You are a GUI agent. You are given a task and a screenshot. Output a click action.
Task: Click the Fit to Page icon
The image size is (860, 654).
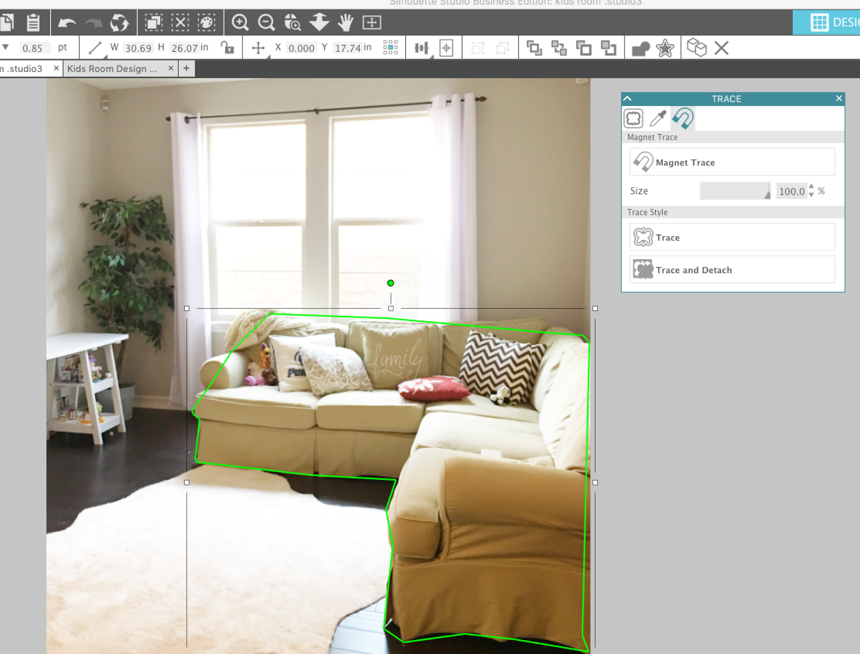tap(370, 23)
